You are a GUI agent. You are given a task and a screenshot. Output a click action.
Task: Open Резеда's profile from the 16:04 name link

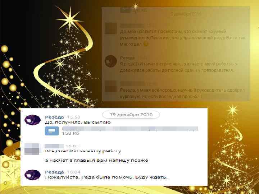(54, 172)
